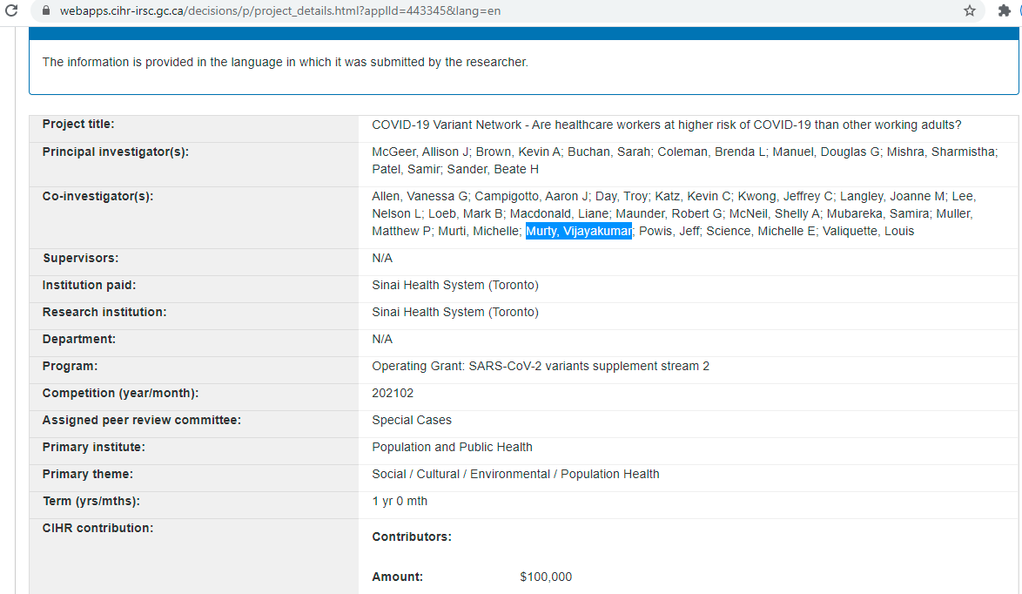The width and height of the screenshot is (1022, 594).
Task: Bookmark this page with the star icon
Action: click(970, 10)
